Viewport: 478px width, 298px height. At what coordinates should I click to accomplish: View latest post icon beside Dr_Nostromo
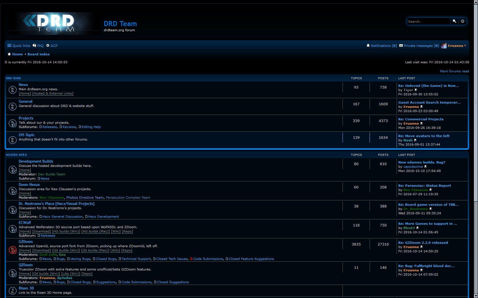[431, 209]
